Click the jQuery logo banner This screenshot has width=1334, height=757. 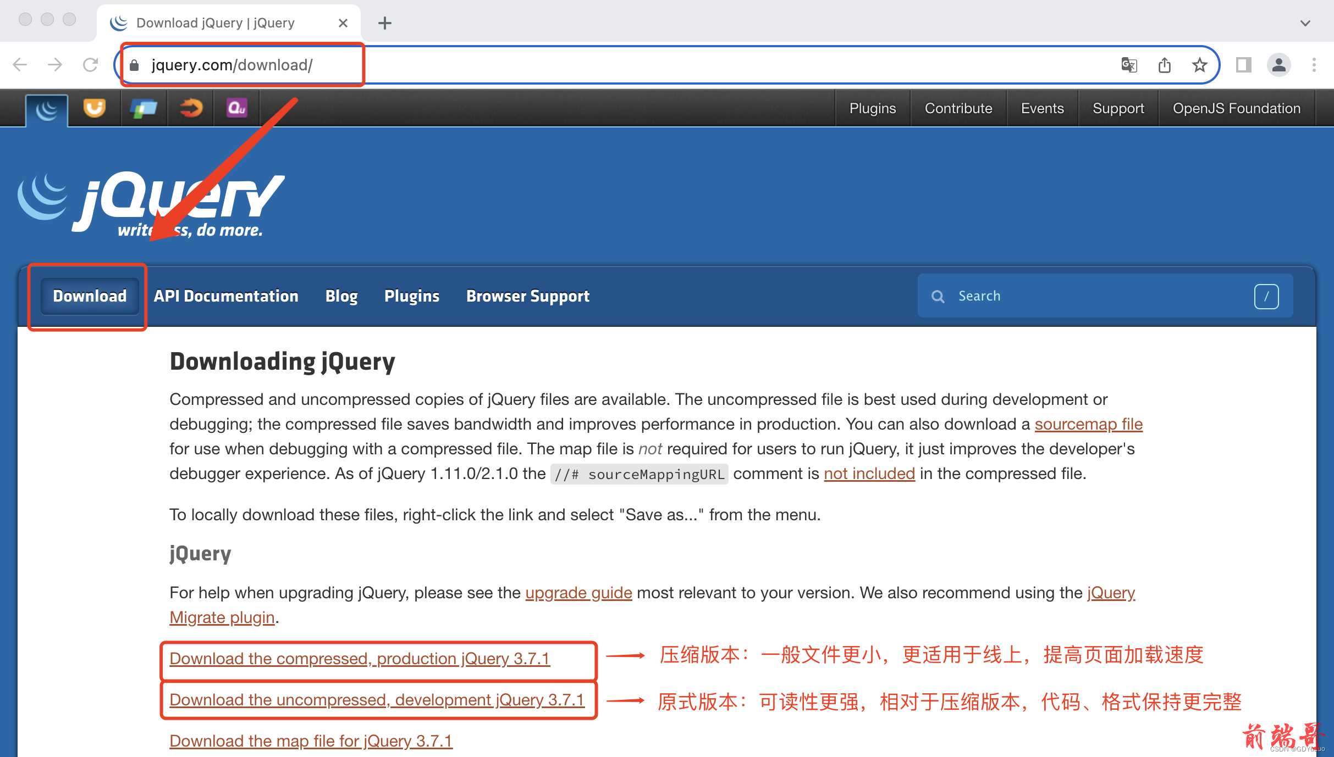click(151, 204)
